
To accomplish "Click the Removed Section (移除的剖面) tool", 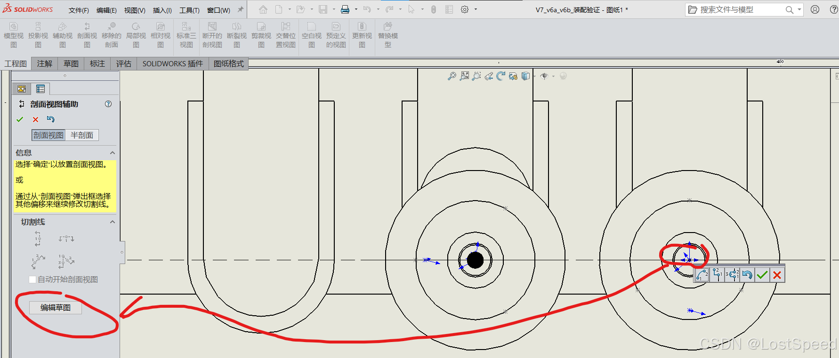I will click(112, 35).
